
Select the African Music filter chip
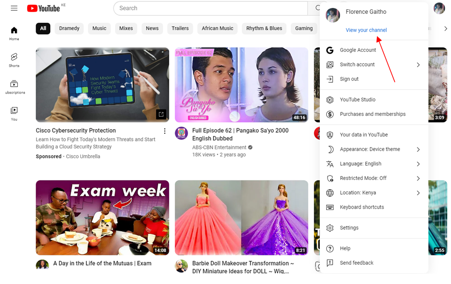217,29
